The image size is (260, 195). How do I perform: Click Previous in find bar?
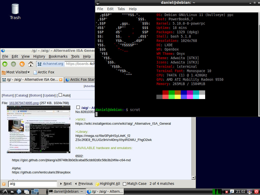[x=84, y=184]
